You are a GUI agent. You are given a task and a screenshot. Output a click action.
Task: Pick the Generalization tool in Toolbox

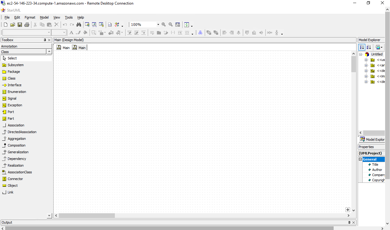[18, 152]
